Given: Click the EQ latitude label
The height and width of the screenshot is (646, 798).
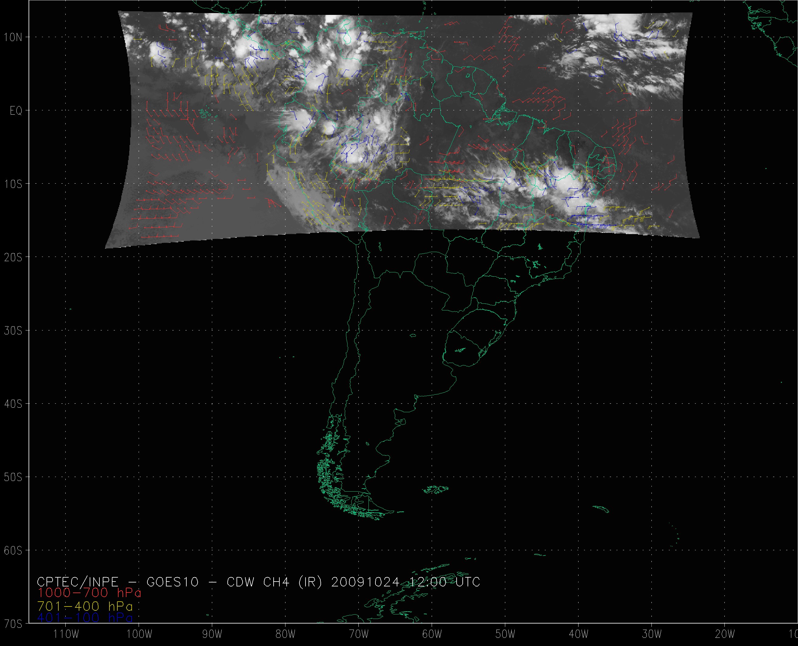Looking at the screenshot, I should point(16,111).
